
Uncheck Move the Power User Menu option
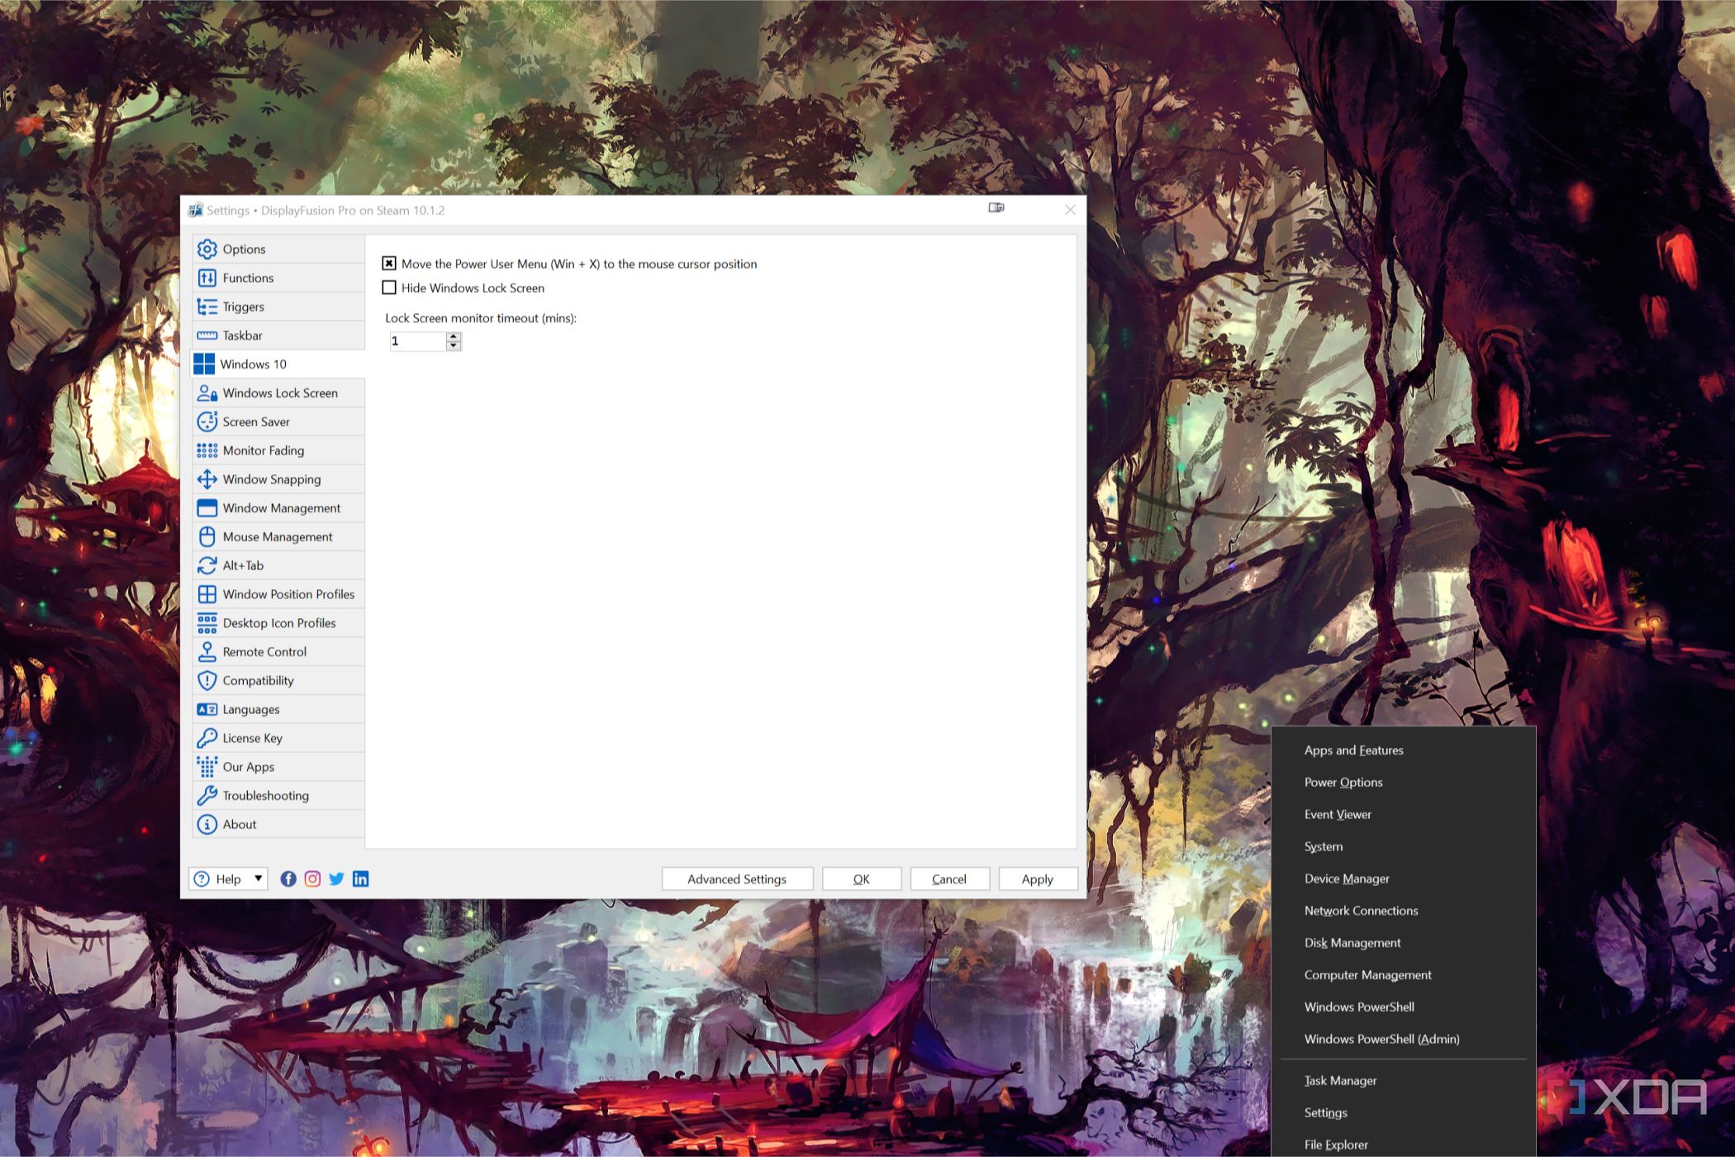[x=389, y=264]
